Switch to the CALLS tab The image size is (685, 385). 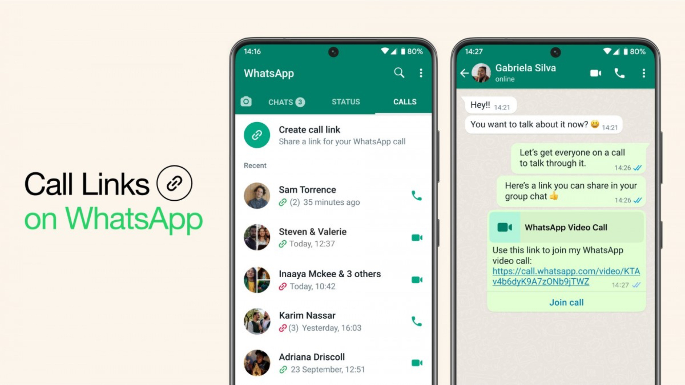[x=403, y=102]
